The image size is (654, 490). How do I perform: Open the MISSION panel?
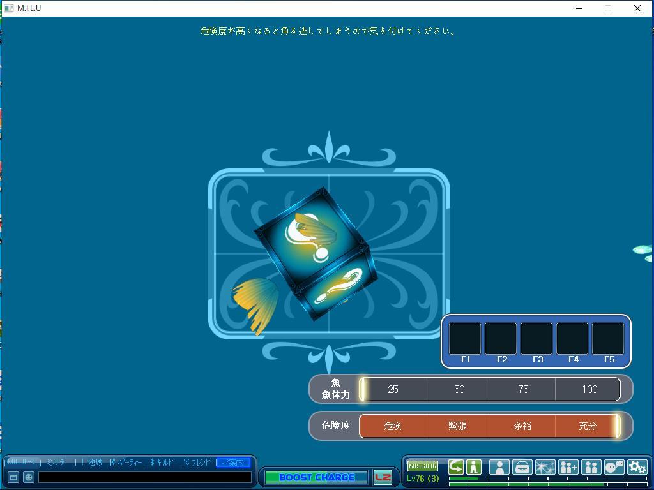[422, 466]
